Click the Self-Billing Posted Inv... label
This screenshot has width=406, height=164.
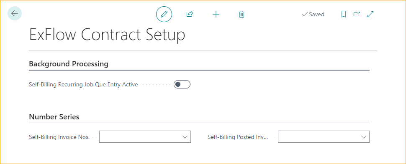tap(238, 137)
